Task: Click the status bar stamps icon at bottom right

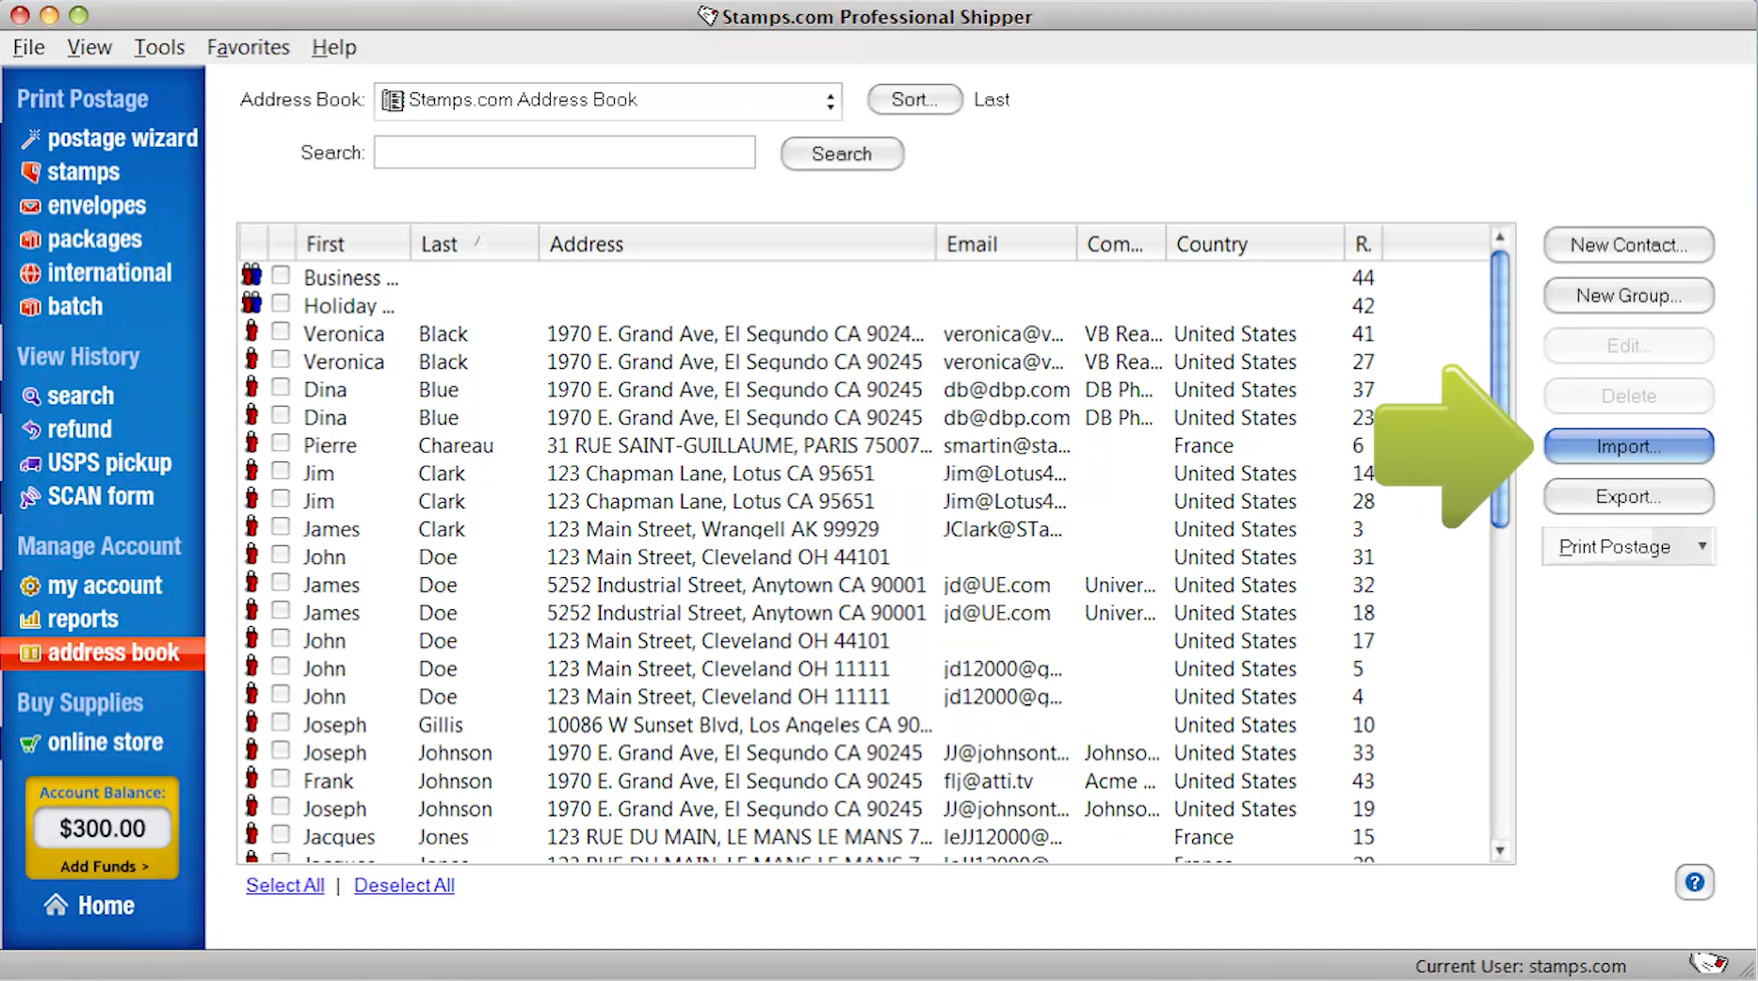Action: coord(1708,964)
